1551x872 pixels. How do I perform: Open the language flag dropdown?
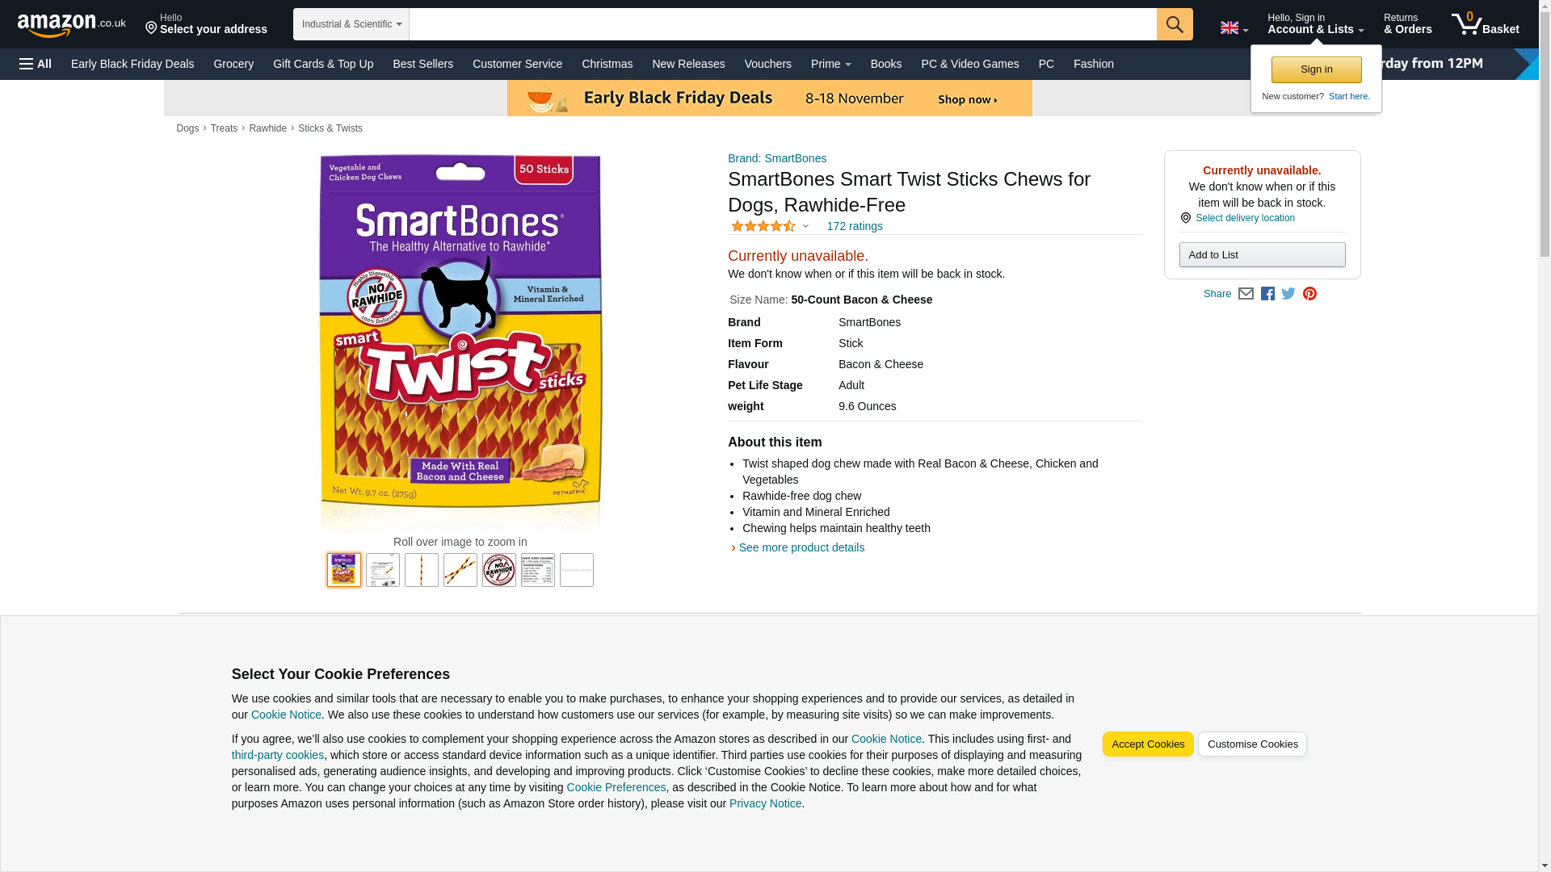(x=1234, y=28)
